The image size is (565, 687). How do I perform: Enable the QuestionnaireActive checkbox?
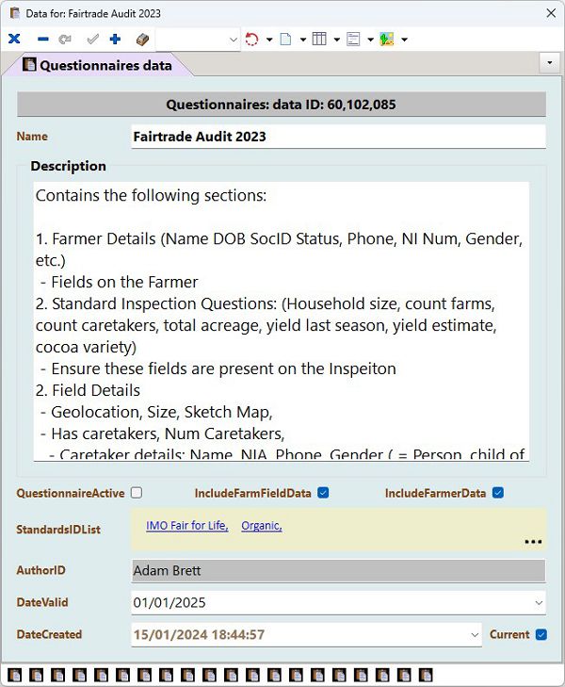(x=137, y=493)
